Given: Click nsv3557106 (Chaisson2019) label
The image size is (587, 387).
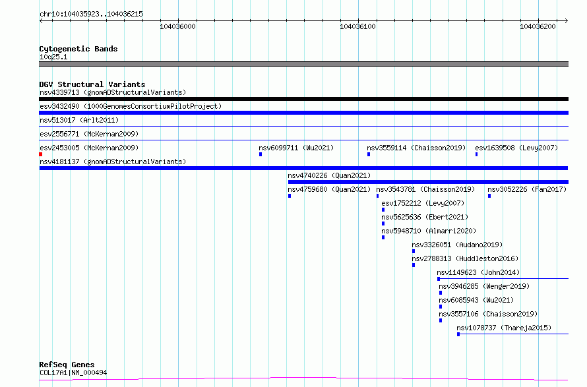Looking at the screenshot, I should tap(488, 314).
